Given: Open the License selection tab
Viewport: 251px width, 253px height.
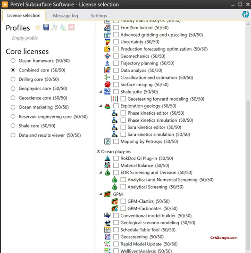Looking at the screenshot, I should coord(24,16).
